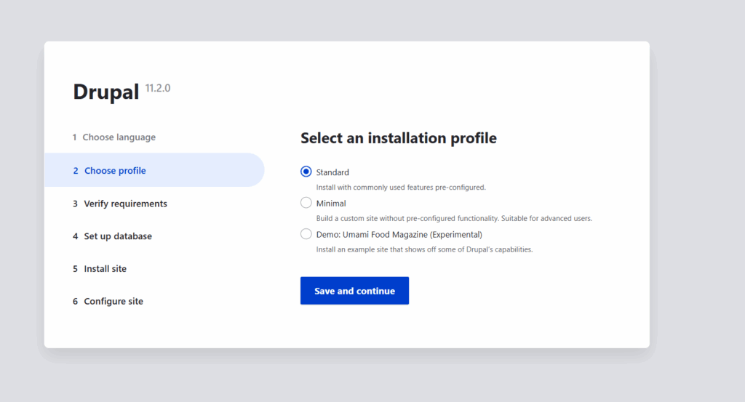
Task: Click the Minimal option label text
Action: pyautogui.click(x=331, y=203)
